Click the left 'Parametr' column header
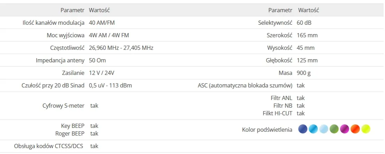The width and height of the screenshot is (385, 154). tap(72, 10)
